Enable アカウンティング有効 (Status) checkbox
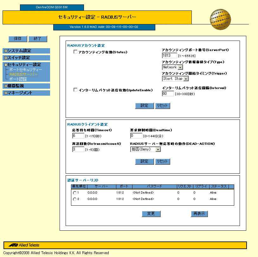 click(75, 52)
